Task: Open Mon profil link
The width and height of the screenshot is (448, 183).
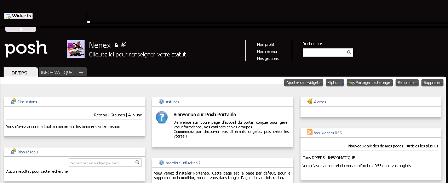Action: (x=265, y=44)
